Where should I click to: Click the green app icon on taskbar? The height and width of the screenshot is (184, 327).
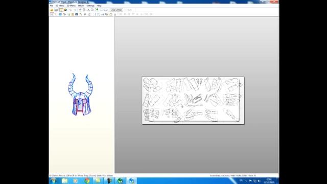click(x=120, y=181)
